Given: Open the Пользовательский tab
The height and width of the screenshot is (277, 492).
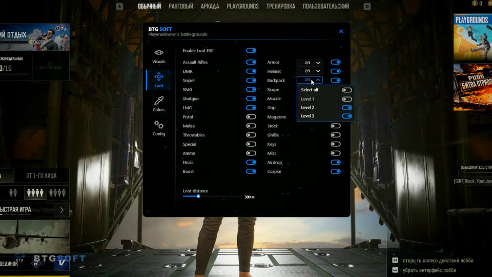Looking at the screenshot, I should point(326,6).
